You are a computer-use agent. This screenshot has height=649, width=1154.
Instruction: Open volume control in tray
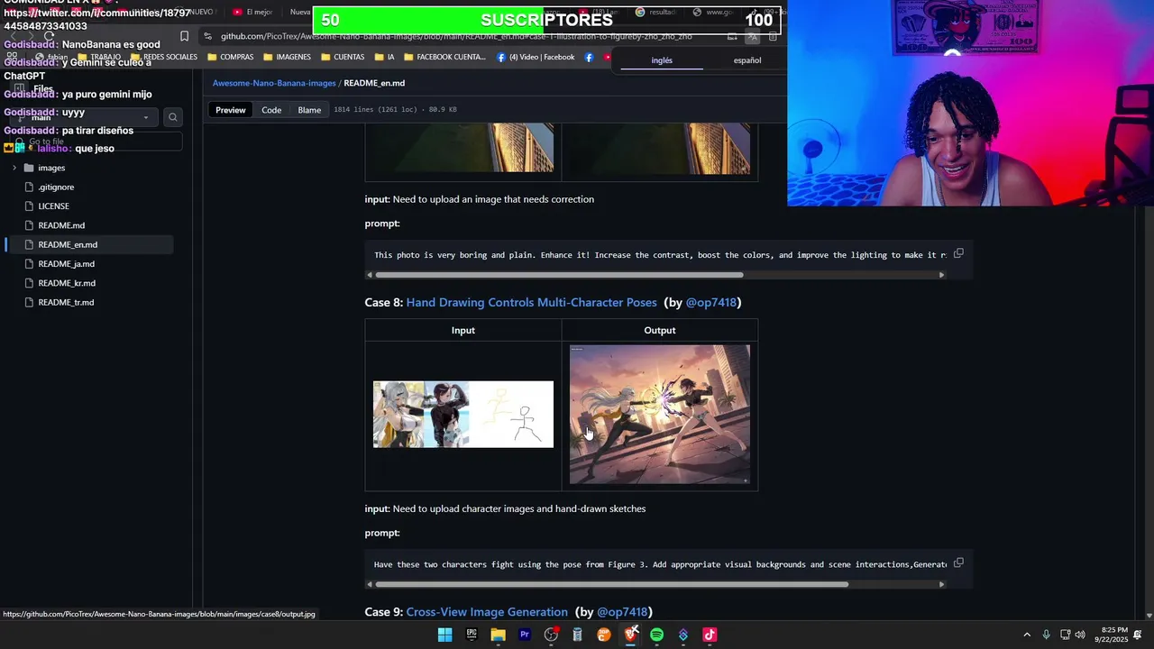(1080, 635)
